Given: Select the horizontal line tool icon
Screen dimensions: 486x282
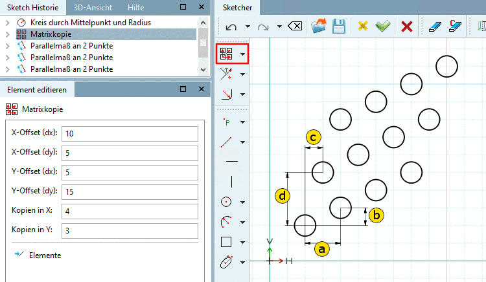Looking at the screenshot, I should click(232, 162).
